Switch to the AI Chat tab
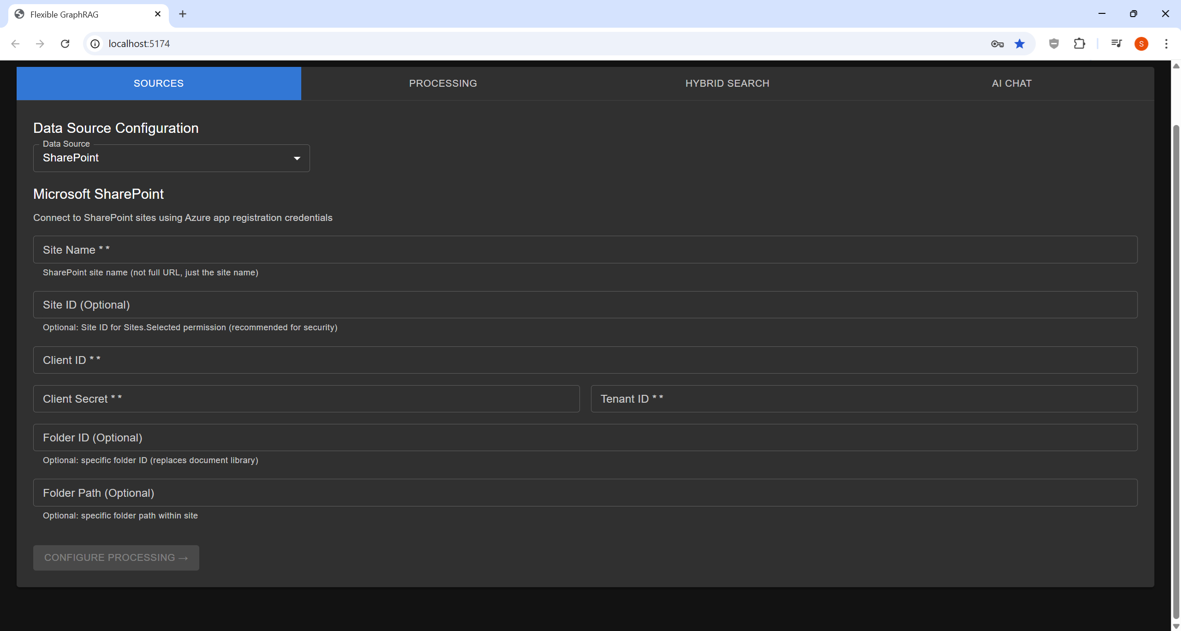 click(x=1011, y=83)
